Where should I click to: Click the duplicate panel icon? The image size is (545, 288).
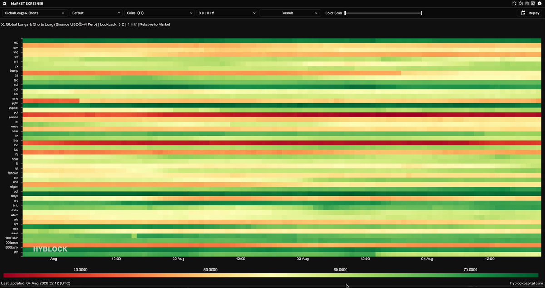pyautogui.click(x=532, y=3)
